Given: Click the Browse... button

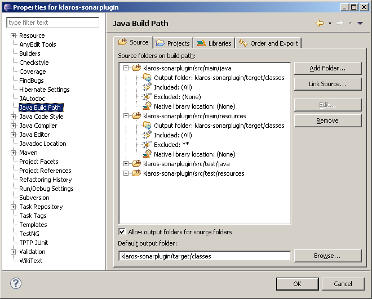Looking at the screenshot, I should (x=327, y=256).
